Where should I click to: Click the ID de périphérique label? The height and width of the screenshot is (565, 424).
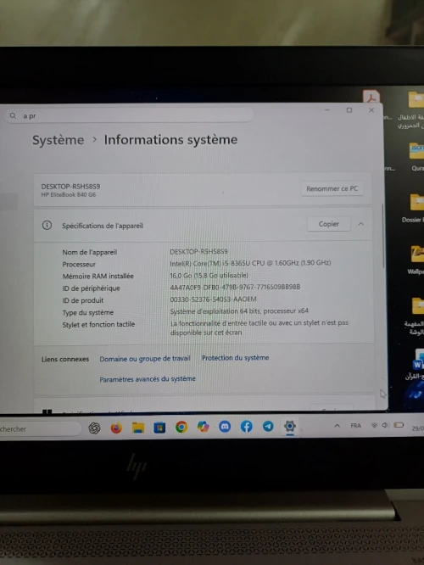click(x=91, y=288)
